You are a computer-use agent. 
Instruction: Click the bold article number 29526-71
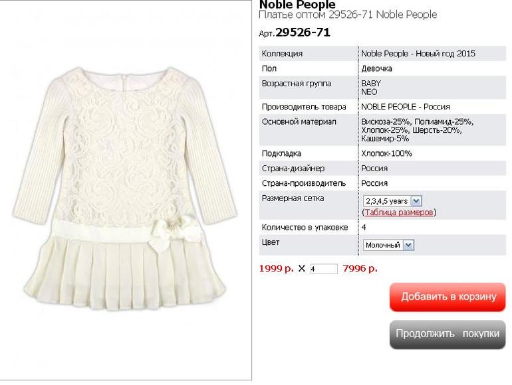[x=303, y=33]
